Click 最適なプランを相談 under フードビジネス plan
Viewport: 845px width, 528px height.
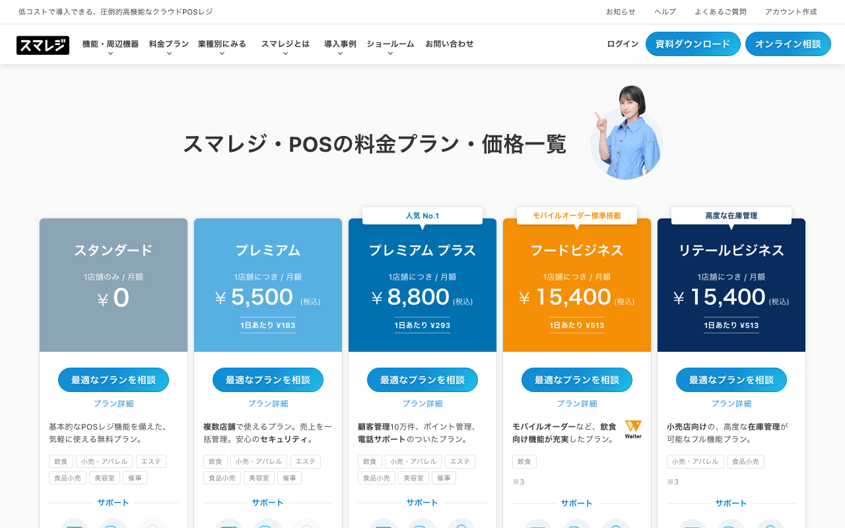(577, 380)
